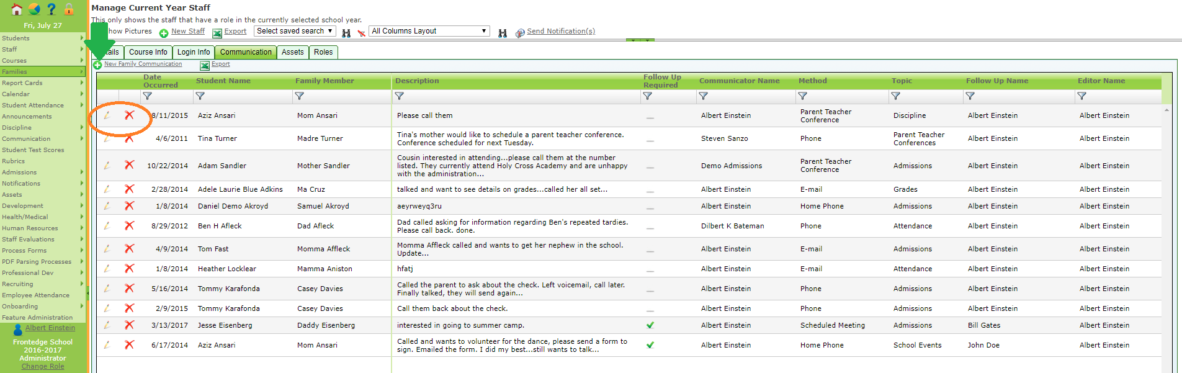Click Excel icon beside communication Export
Screen dimensions: 1182x373
pyautogui.click(x=205, y=65)
